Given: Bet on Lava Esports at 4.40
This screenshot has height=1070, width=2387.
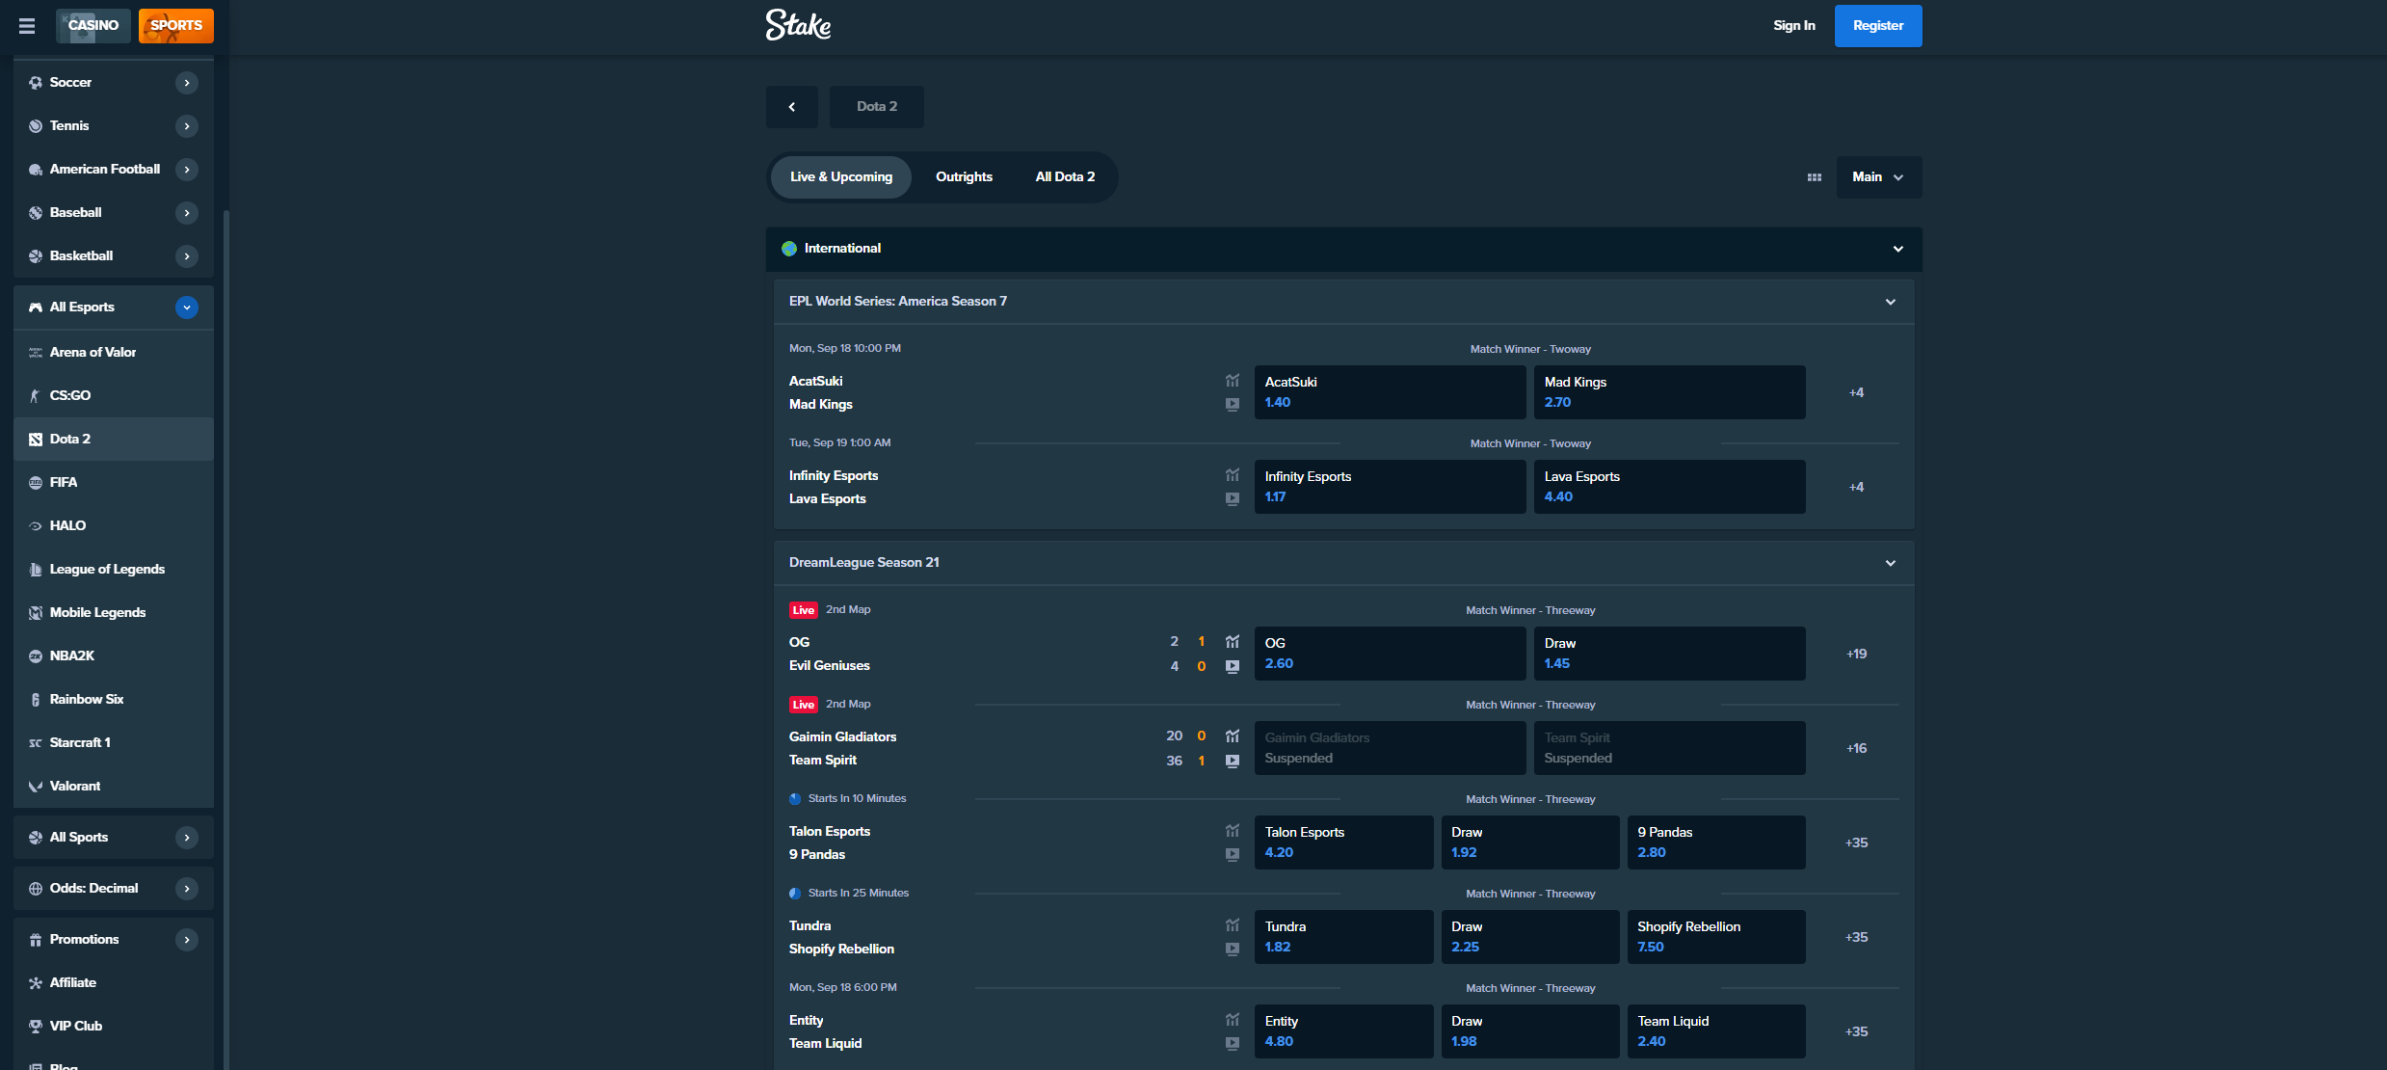Looking at the screenshot, I should pyautogui.click(x=1669, y=487).
